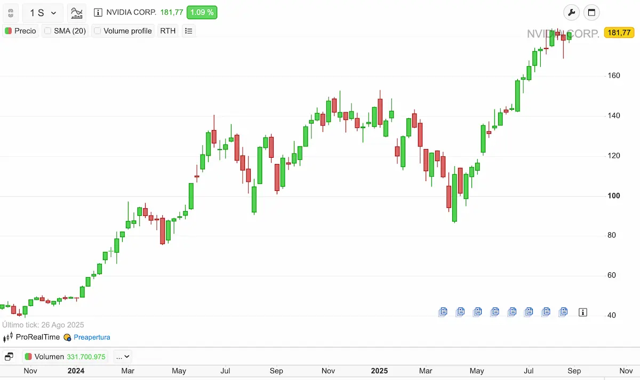The width and height of the screenshot is (640, 380).
Task: Open the 1 S timeframe dropdown
Action: tap(43, 13)
